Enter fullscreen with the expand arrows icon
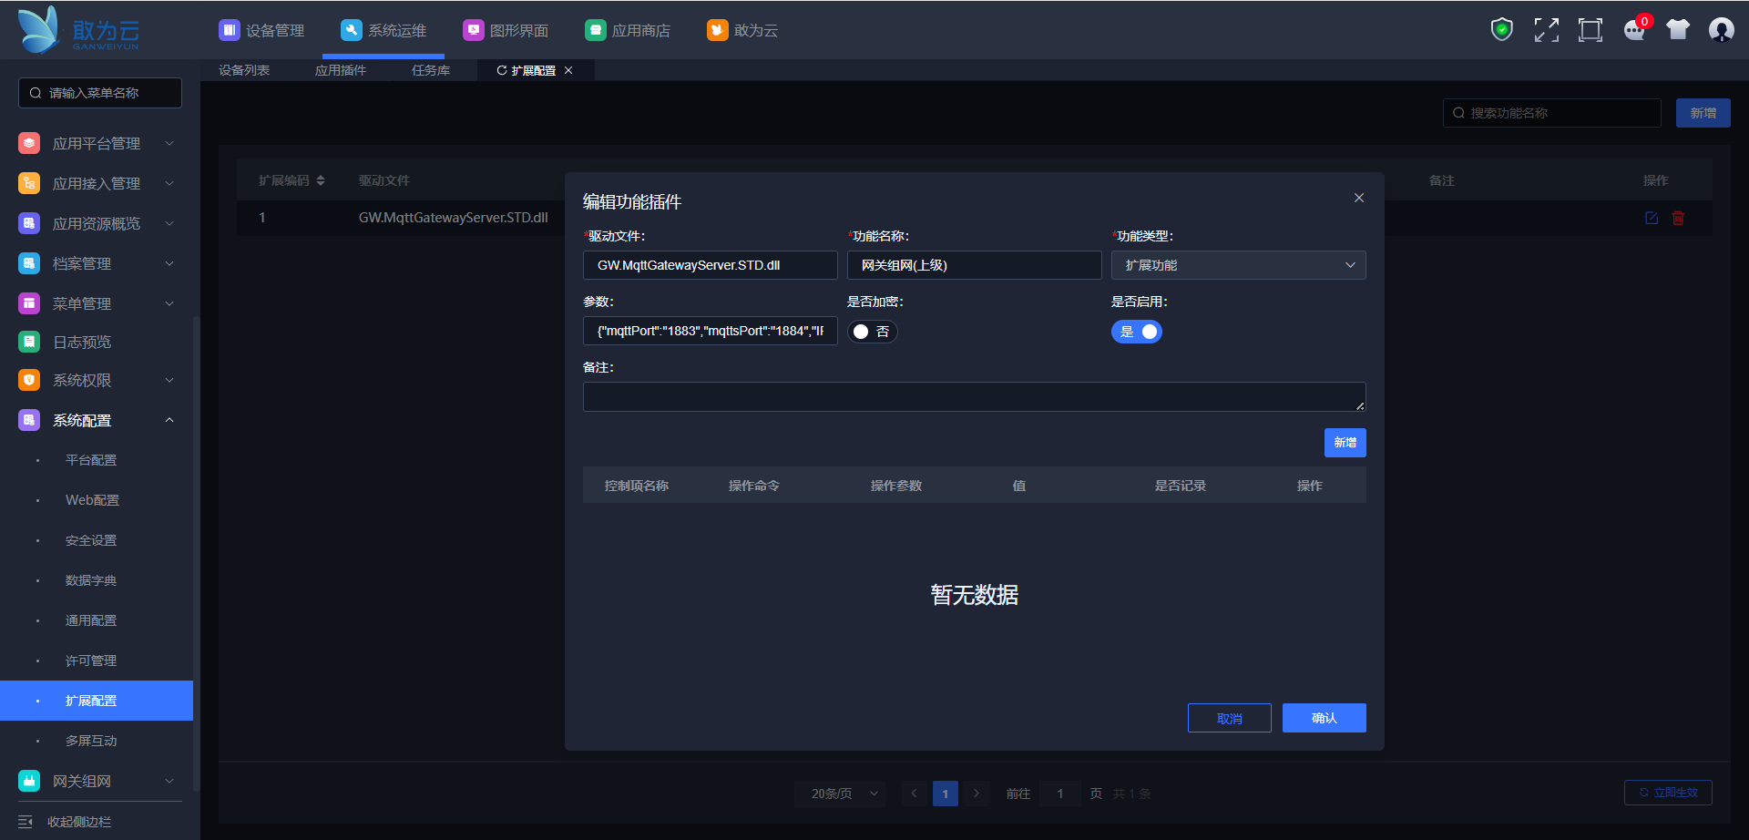The height and width of the screenshot is (840, 1749). tap(1546, 30)
